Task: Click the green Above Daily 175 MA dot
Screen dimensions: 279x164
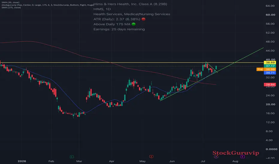Action: click(x=134, y=24)
